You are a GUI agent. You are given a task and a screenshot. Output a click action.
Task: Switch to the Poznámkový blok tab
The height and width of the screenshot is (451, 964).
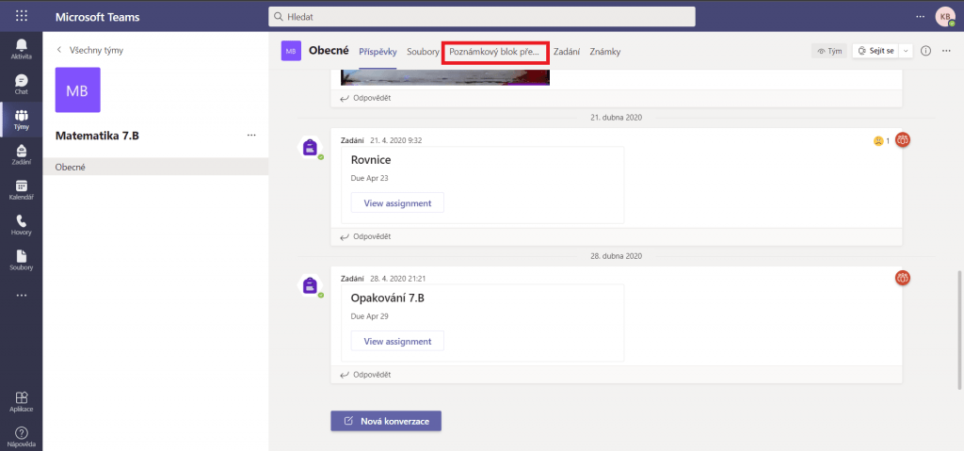[494, 51]
